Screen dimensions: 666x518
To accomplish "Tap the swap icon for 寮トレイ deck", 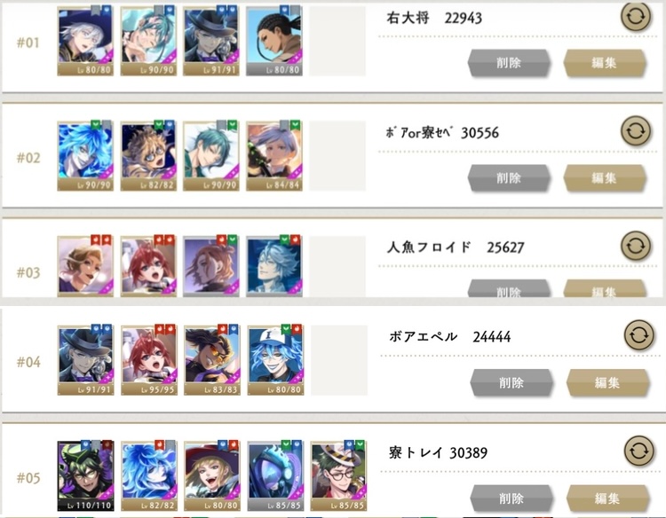I will point(638,451).
